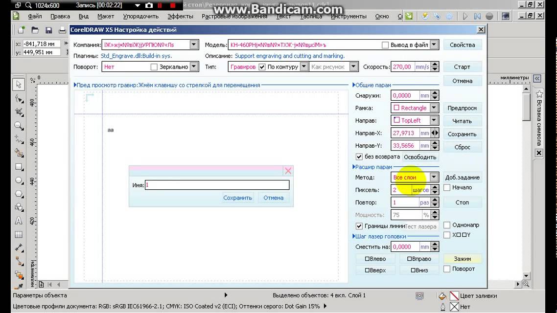
Task: Click the 'Свойства' button
Action: pyautogui.click(x=462, y=45)
